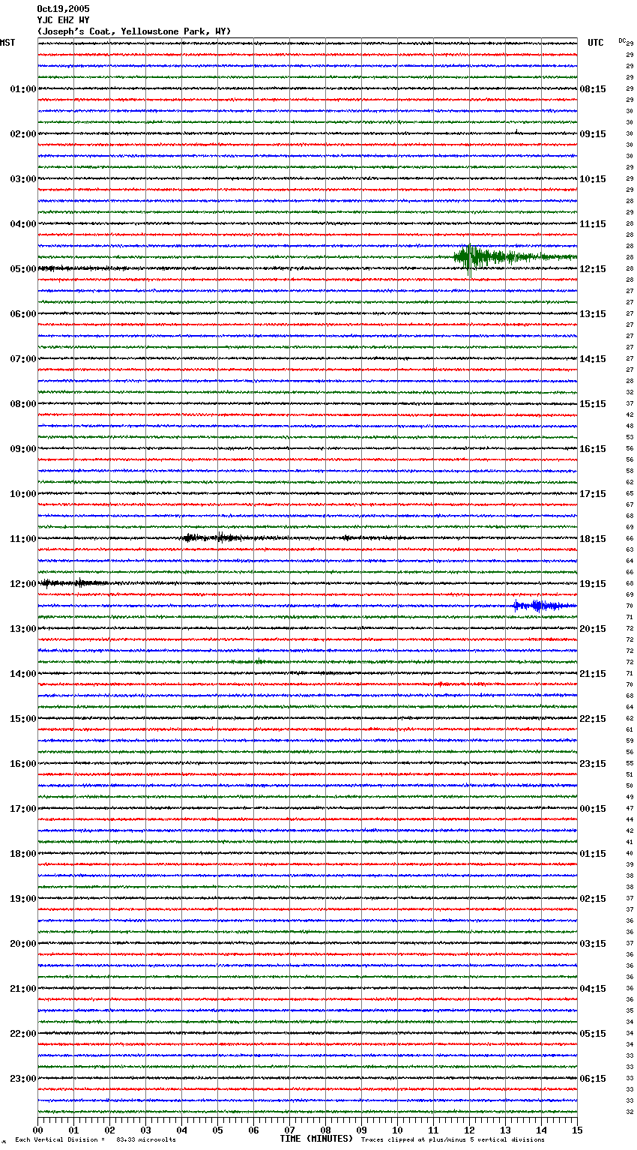Select the 04:00 MST time label
The height and width of the screenshot is (1150, 637).
click(23, 224)
